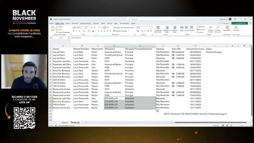Open the Preencher fill dropdown
This screenshot has width=254, height=143.
[201, 29]
